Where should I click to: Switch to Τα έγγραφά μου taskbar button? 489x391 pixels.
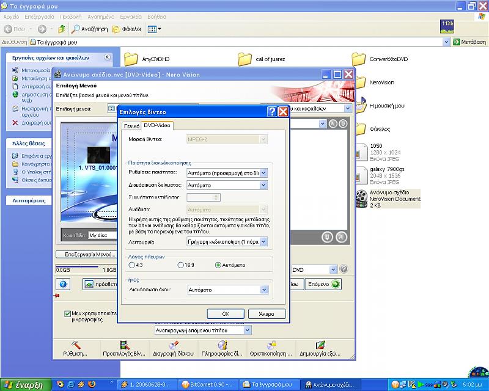[x=268, y=385]
